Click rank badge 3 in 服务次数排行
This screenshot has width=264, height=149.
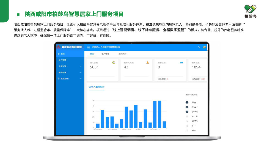pyautogui.click(x=187, y=112)
